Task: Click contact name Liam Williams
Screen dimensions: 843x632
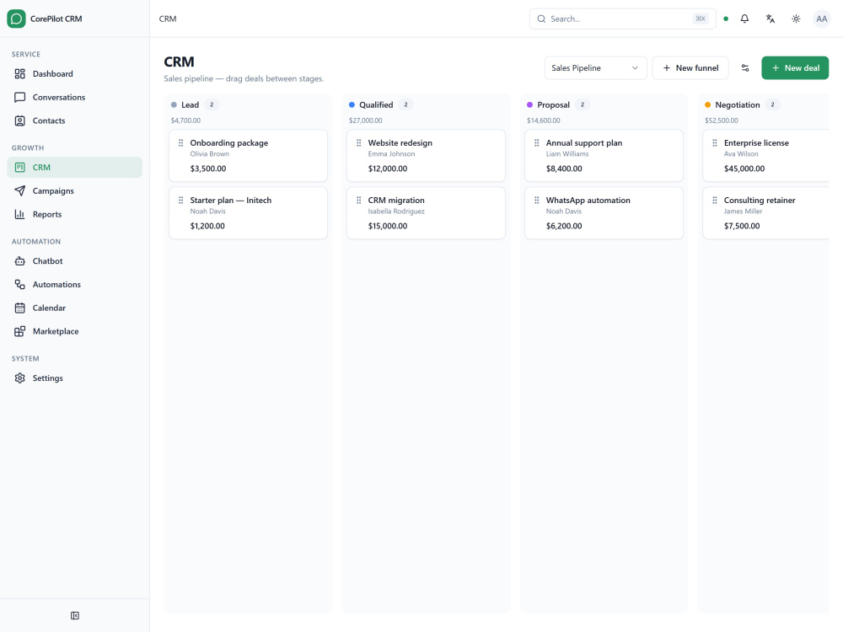Action: pos(567,153)
